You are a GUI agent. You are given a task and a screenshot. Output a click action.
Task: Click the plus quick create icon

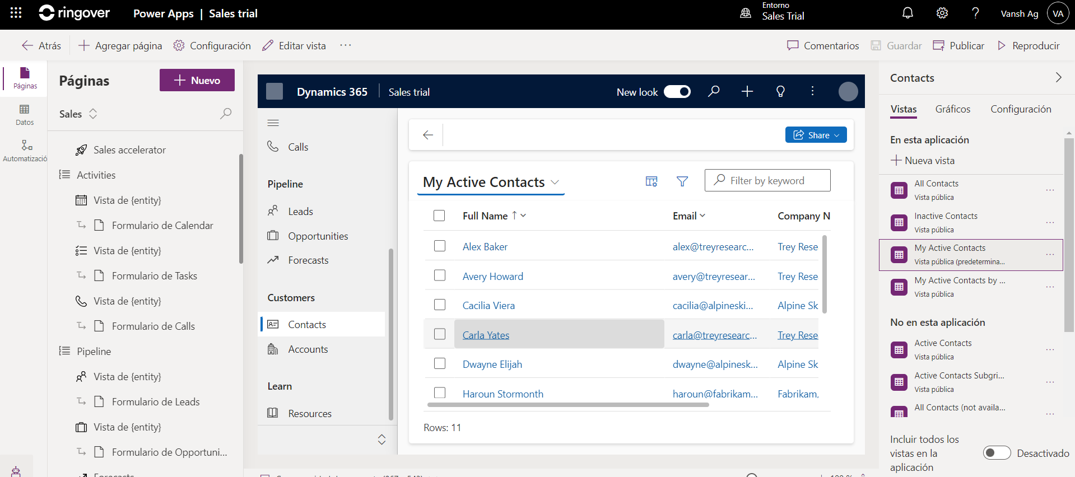[x=747, y=91]
